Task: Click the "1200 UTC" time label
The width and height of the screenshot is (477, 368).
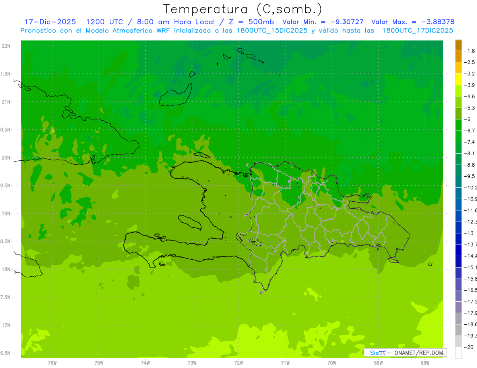Action: click(x=104, y=22)
